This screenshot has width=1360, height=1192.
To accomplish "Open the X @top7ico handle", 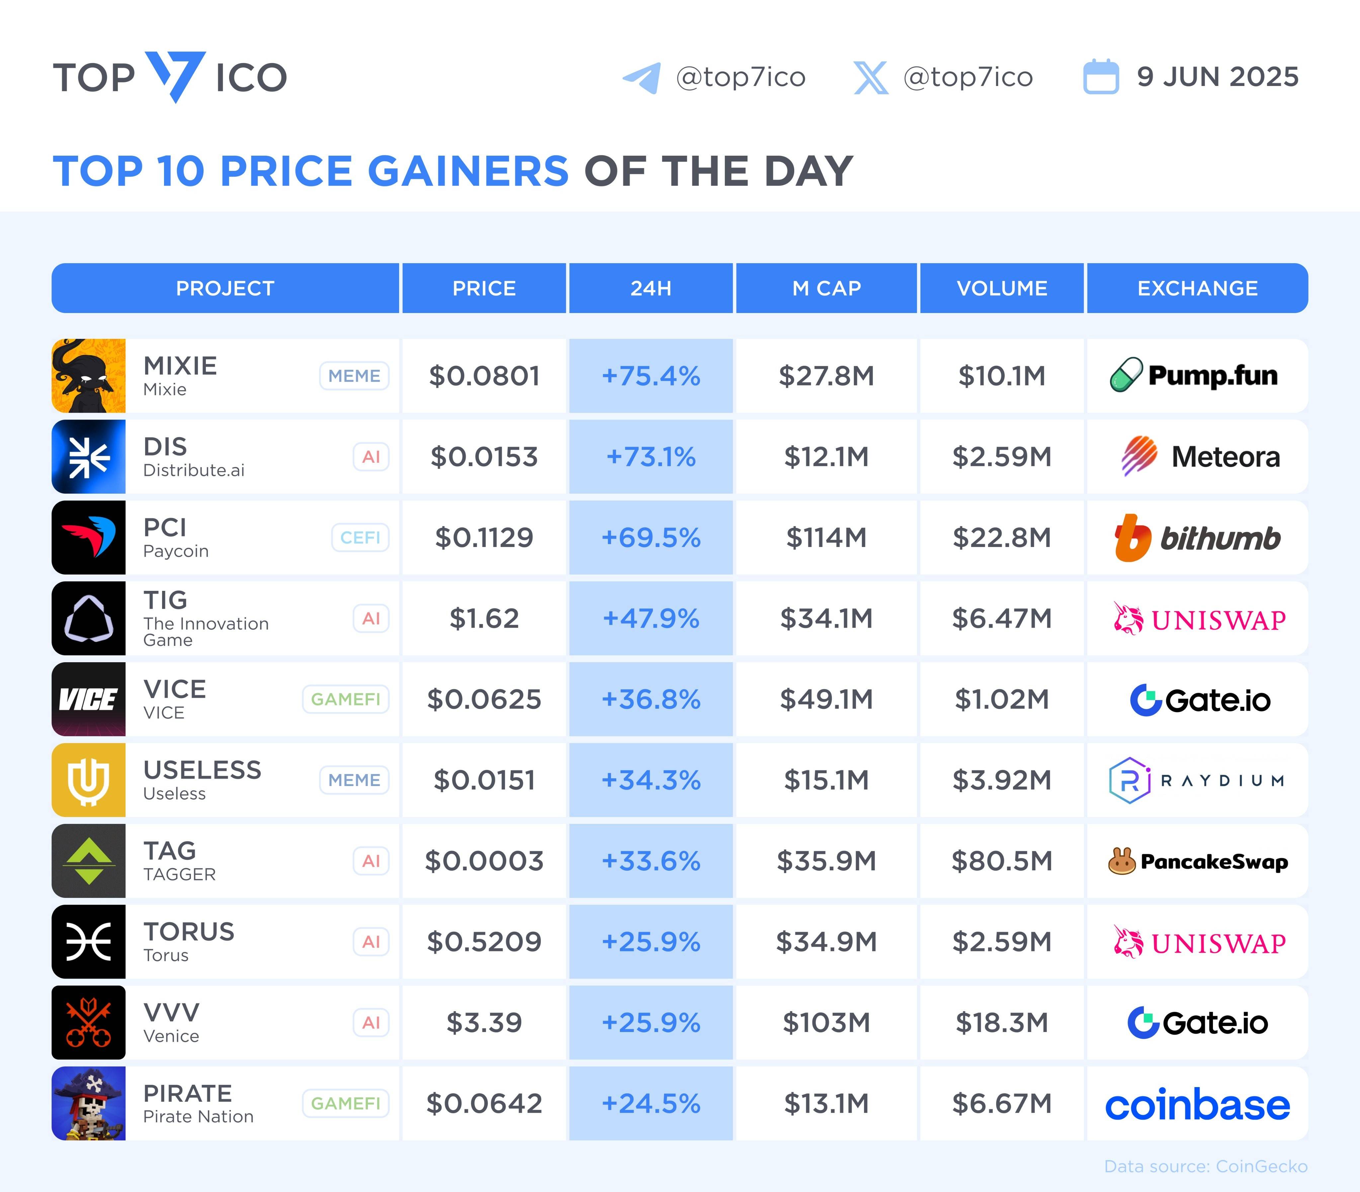I will [968, 78].
